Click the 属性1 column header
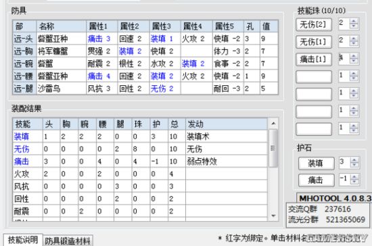The width and height of the screenshot is (372, 246). click(102, 26)
